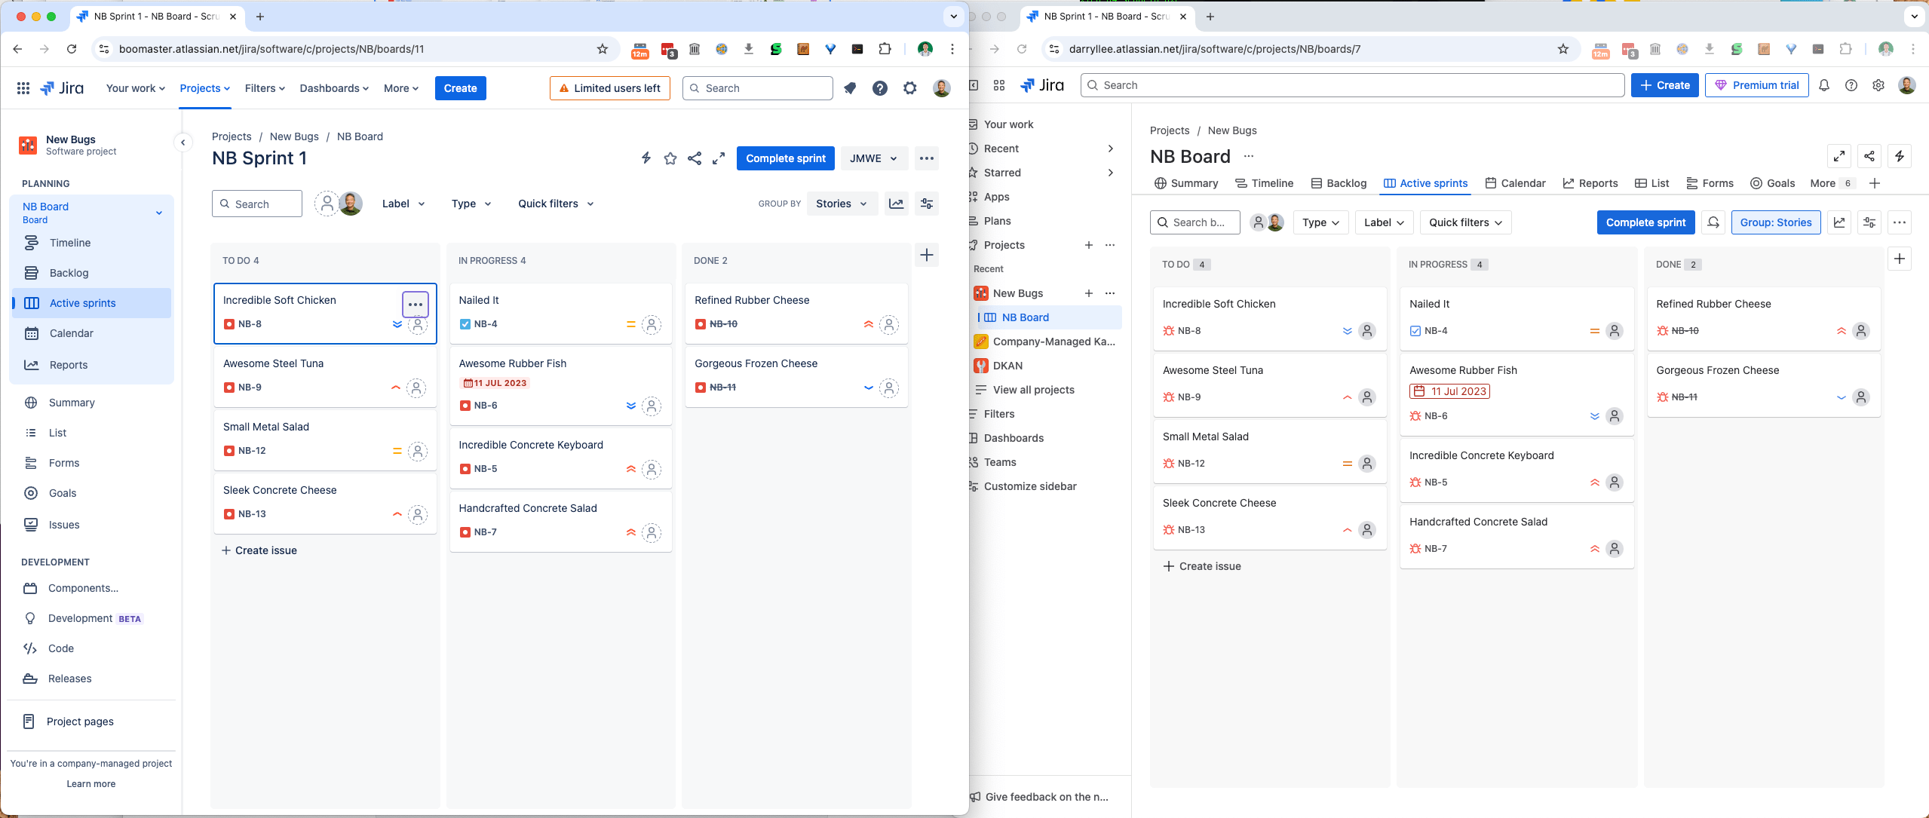Image resolution: width=1929 pixels, height=818 pixels.
Task: Collapse the left navigation sidebar
Action: [x=182, y=142]
